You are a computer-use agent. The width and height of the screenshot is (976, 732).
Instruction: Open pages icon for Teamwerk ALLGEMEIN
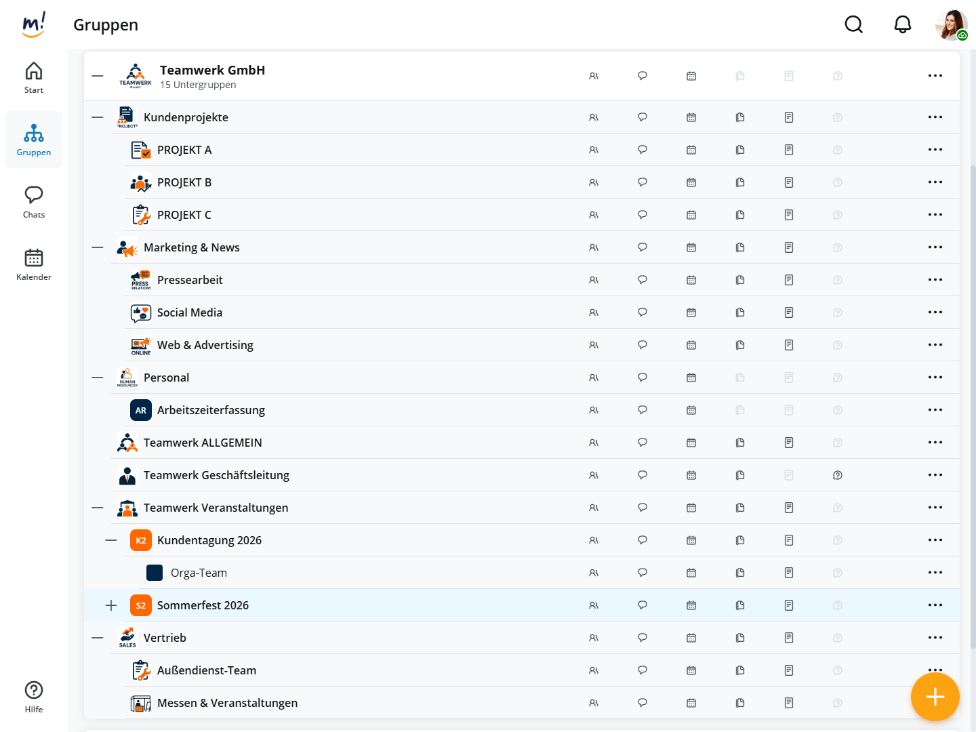coord(789,443)
